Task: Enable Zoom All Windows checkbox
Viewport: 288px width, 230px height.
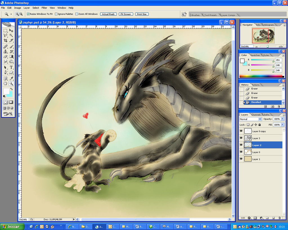Action: click(x=77, y=14)
